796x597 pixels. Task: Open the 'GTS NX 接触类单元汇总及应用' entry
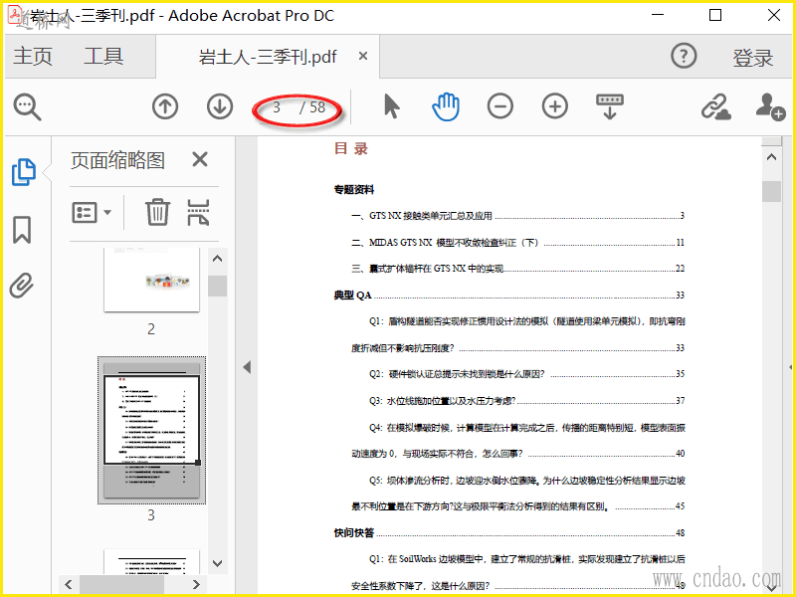pos(517,216)
